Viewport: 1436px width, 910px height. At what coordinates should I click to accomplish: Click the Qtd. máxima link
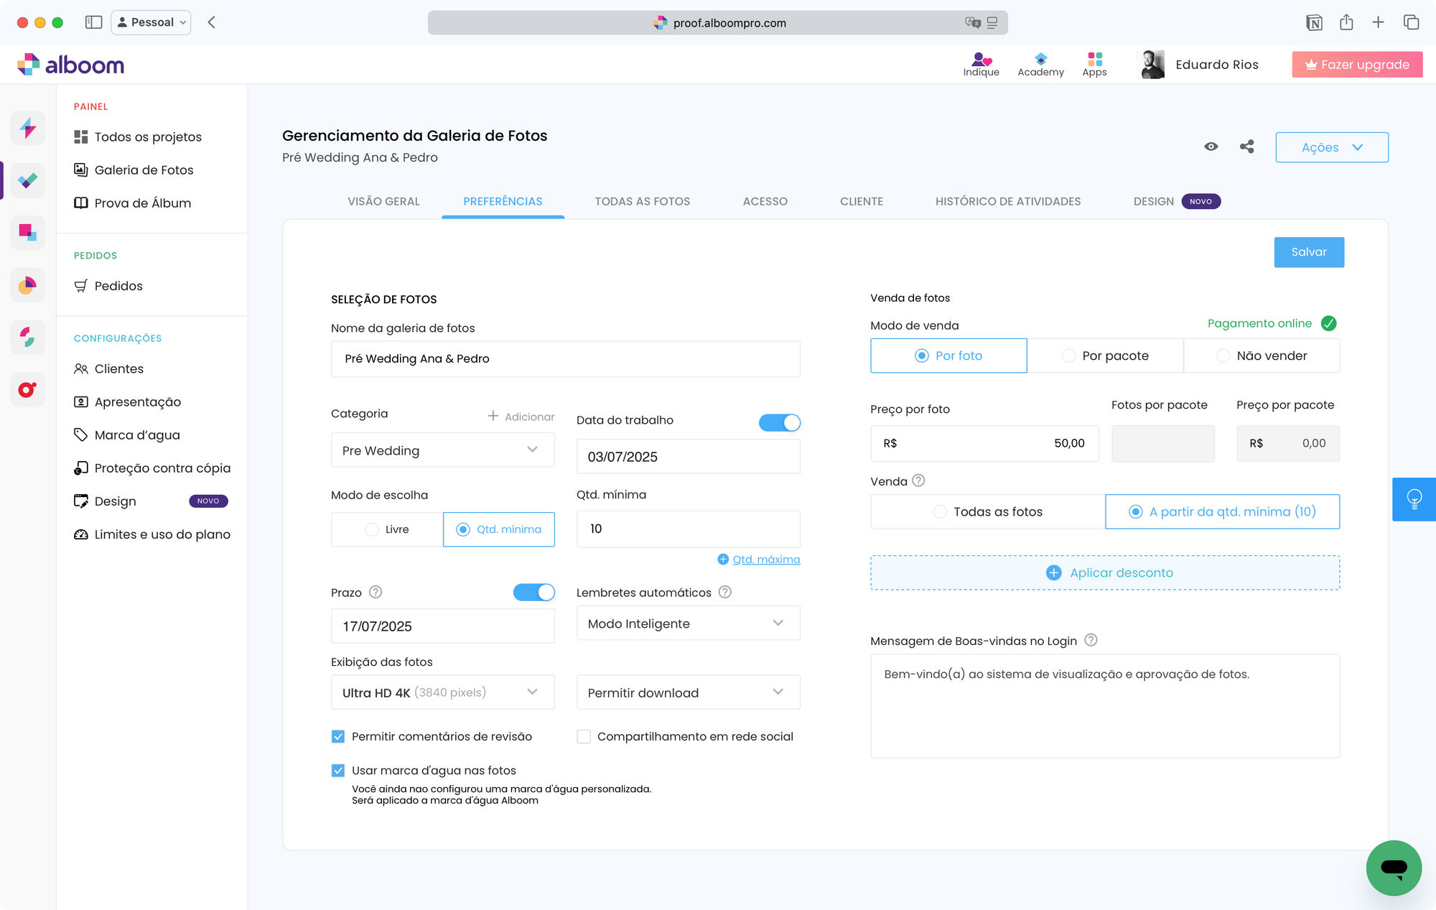tap(765, 560)
